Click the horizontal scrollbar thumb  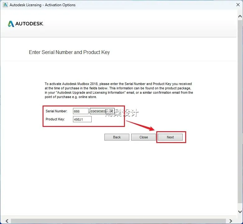pos(118,221)
